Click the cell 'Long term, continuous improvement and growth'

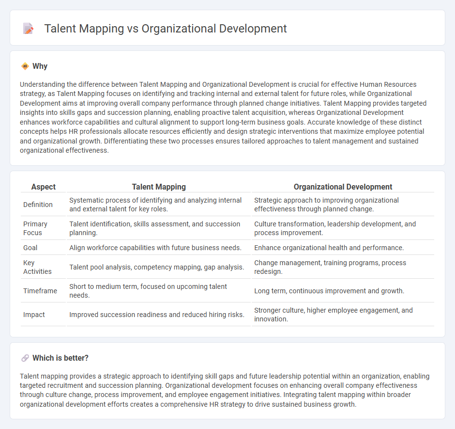click(x=343, y=291)
